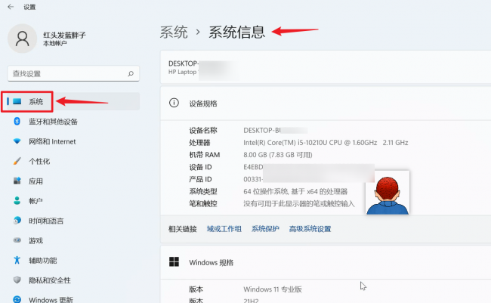Click the time and language globe icon

point(17,221)
